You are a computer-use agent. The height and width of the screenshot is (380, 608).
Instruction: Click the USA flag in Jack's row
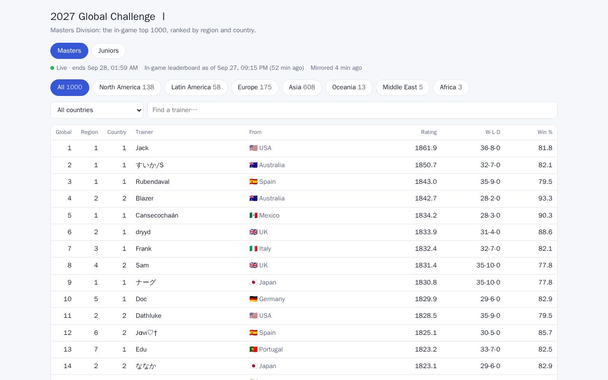pyautogui.click(x=253, y=148)
